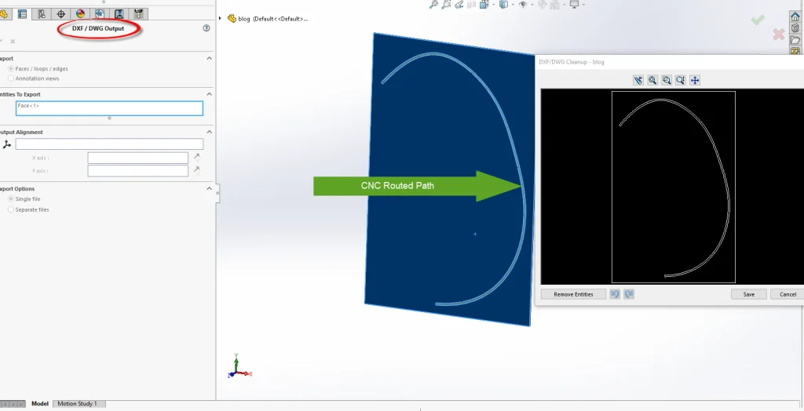804x411 pixels.
Task: Select Faces / loops / edges option
Action: click(x=10, y=69)
